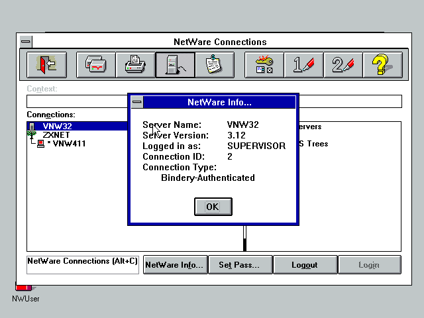
Task: Click the Server Version 3.12 value
Action: tap(237, 135)
